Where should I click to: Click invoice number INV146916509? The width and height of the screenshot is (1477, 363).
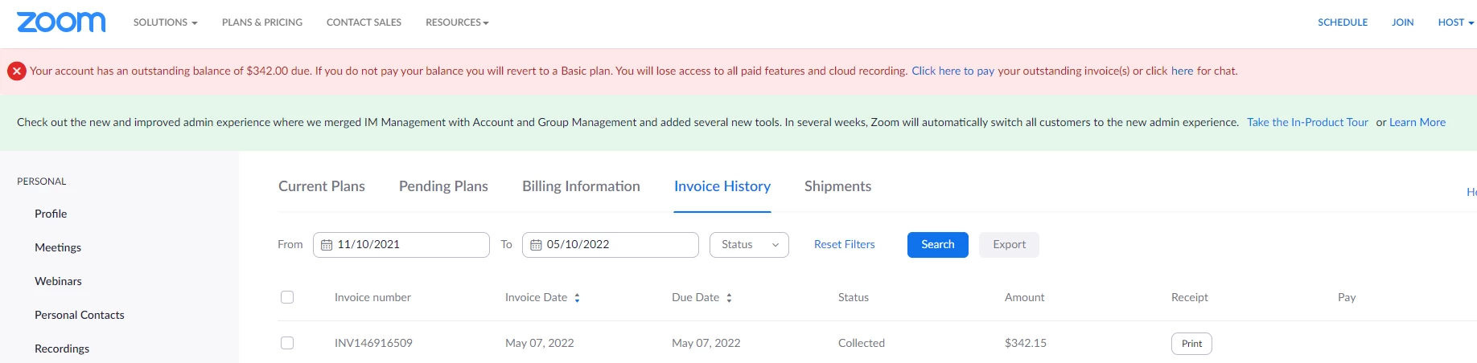373,343
